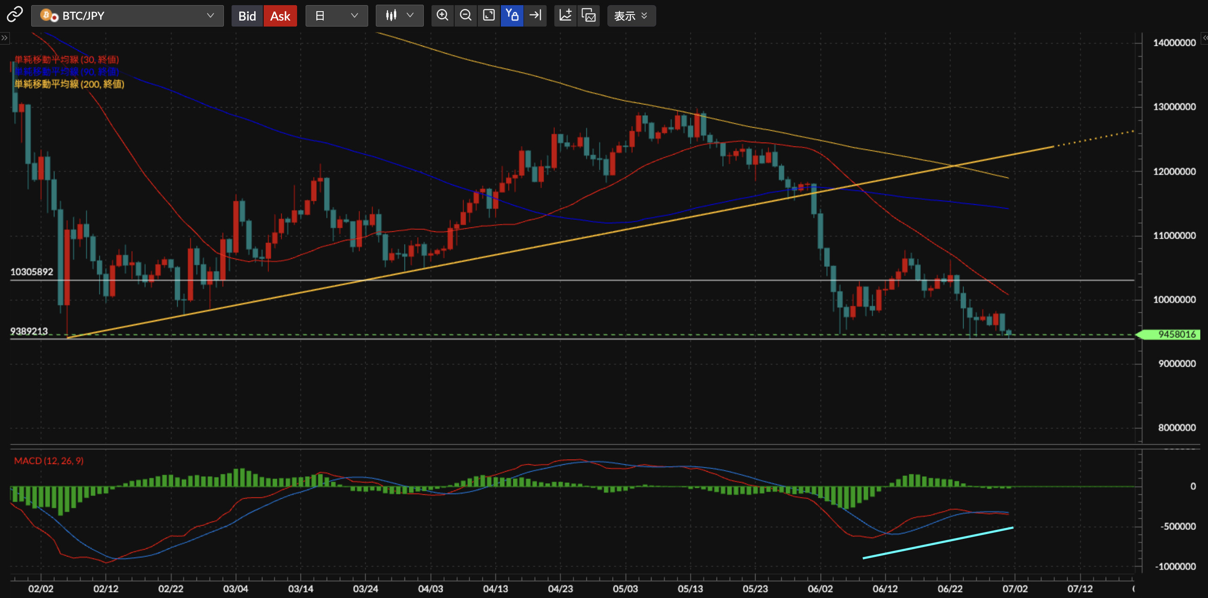The width and height of the screenshot is (1208, 598).
Task: Jump to latest candle arrow icon
Action: point(535,15)
